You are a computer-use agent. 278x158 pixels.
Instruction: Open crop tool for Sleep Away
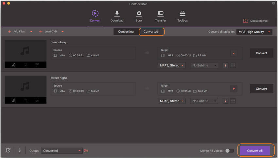(26, 65)
